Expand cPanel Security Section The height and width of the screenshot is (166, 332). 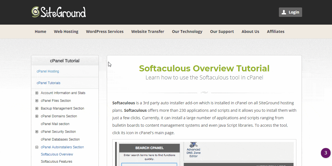[37, 132]
